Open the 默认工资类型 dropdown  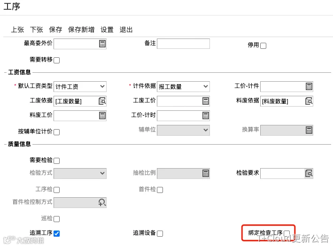coord(80,86)
